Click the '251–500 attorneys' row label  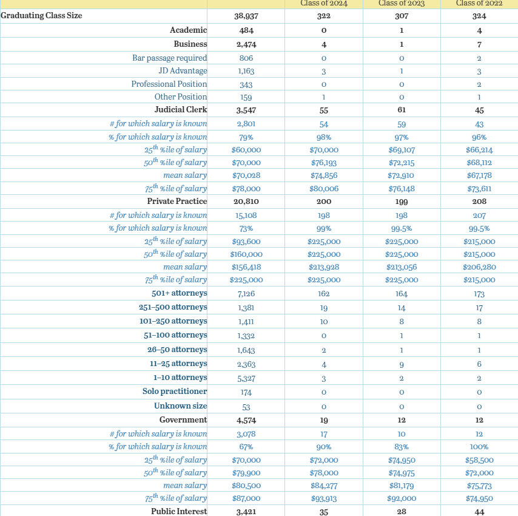click(173, 307)
